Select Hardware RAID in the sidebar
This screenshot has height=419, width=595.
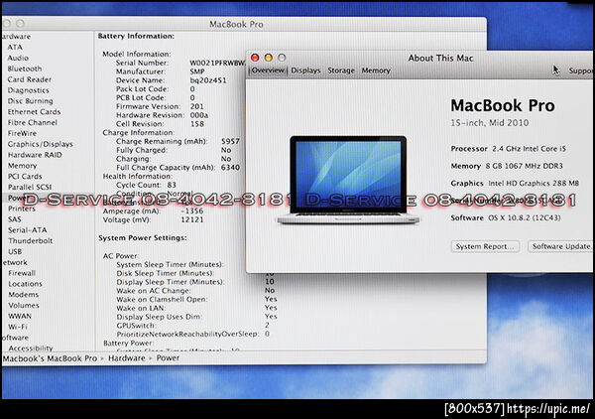35,155
